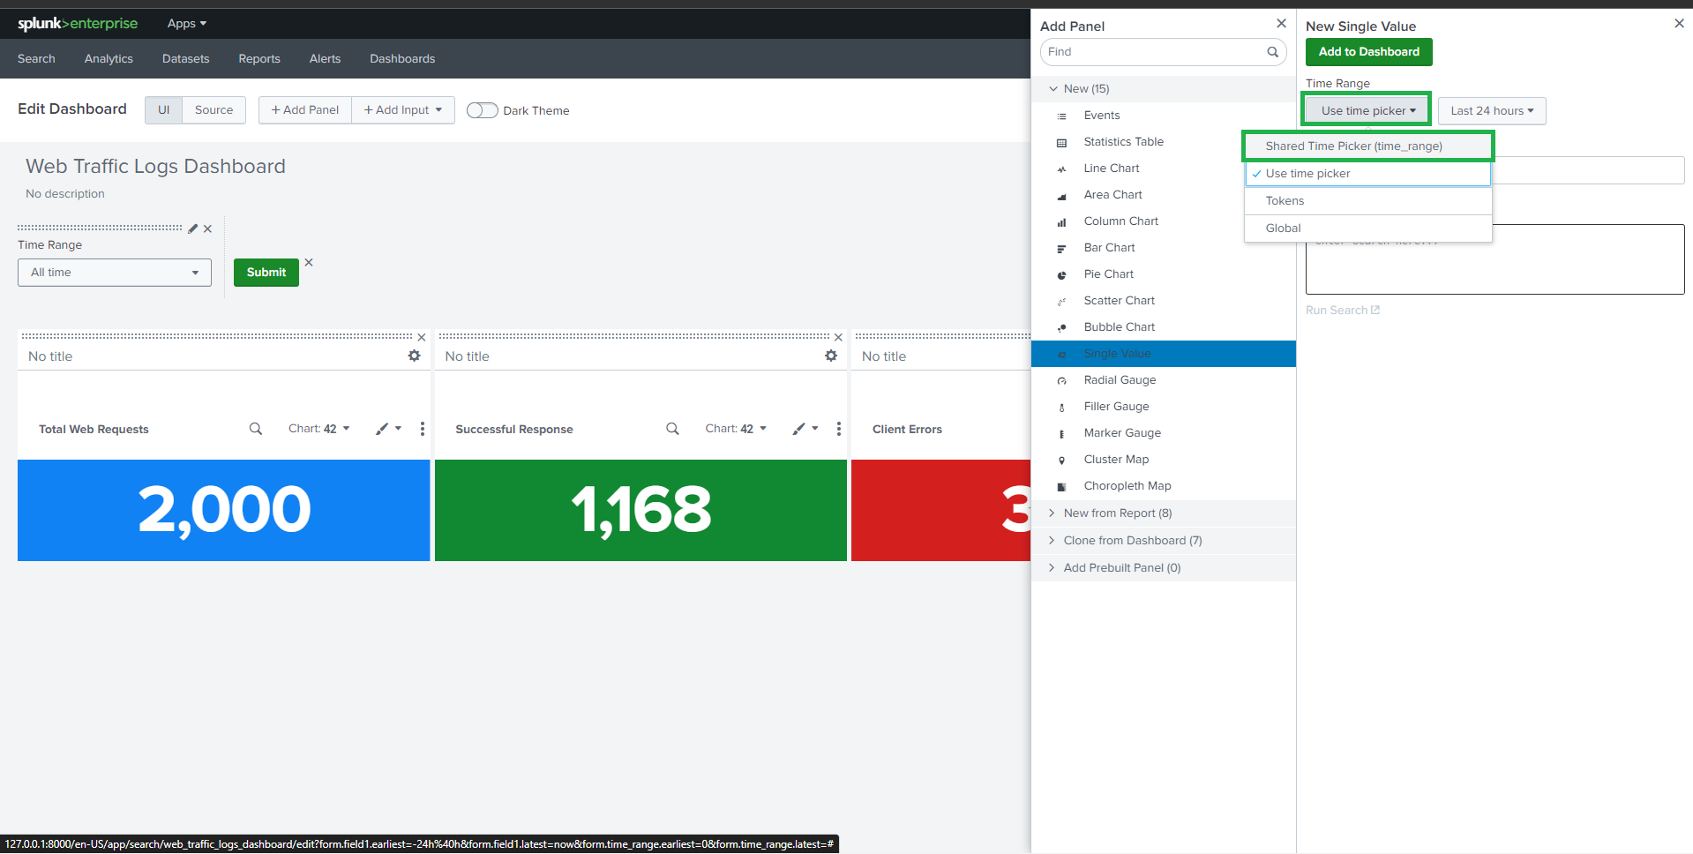Choose Tokens option in time picker menu

[1367, 201]
